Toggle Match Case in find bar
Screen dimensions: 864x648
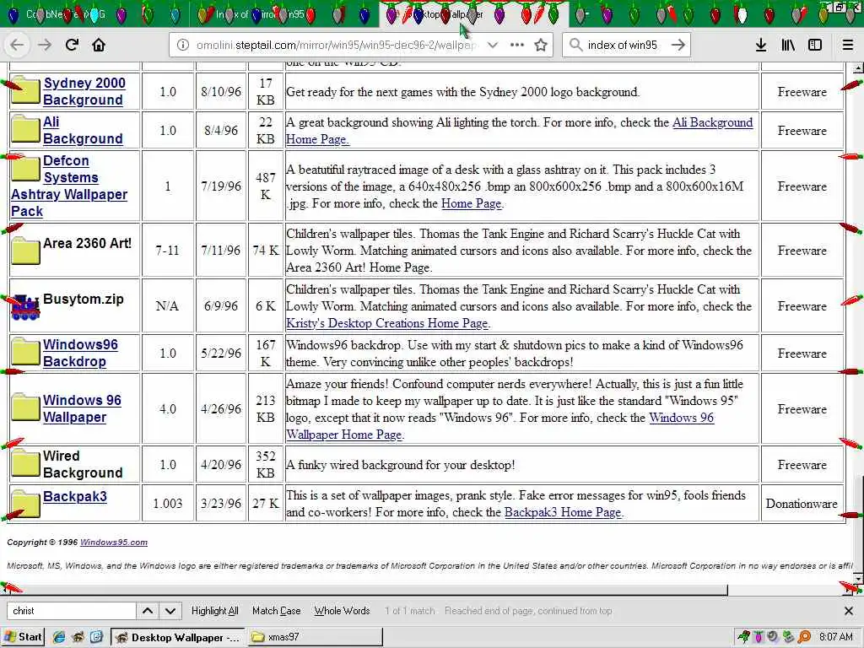(277, 611)
